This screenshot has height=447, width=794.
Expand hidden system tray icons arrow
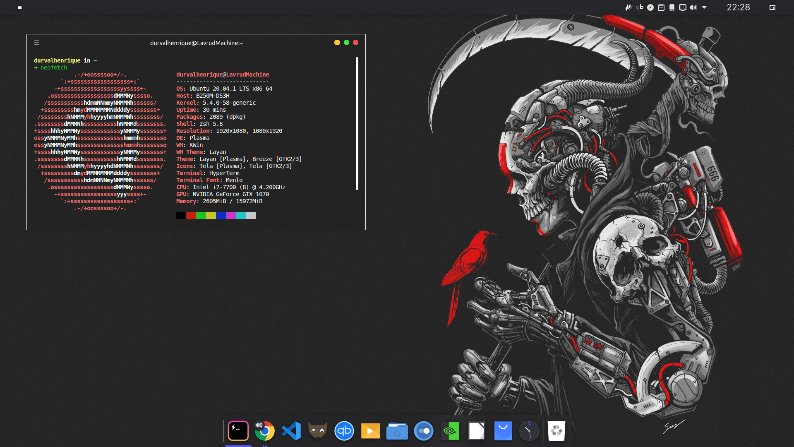[x=704, y=7]
